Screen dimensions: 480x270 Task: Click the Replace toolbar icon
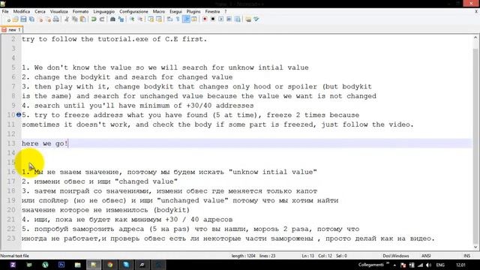click(x=121, y=19)
